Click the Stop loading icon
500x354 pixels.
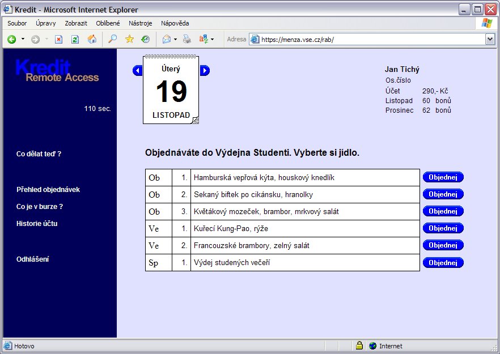point(59,40)
